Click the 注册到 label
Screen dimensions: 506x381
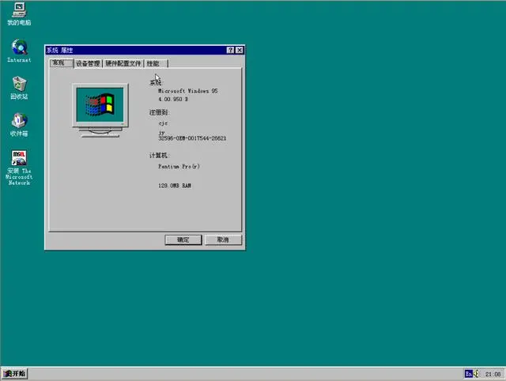coord(160,112)
